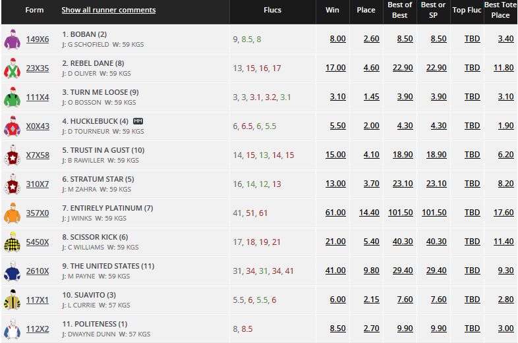The width and height of the screenshot is (518, 343).
Task: Click Boban's purple jockey silk icon
Action: tap(11, 40)
